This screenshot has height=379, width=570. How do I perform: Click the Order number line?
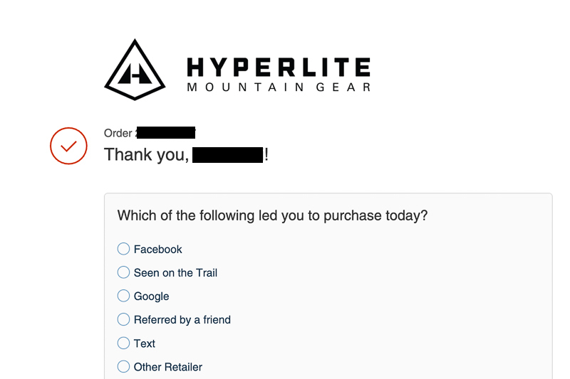[x=150, y=133]
